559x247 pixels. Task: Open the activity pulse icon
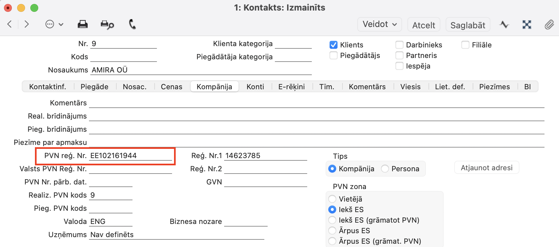point(504,25)
